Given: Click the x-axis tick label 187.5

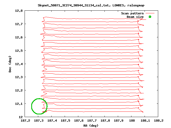Looking at the screenshot, I should 65,121.
